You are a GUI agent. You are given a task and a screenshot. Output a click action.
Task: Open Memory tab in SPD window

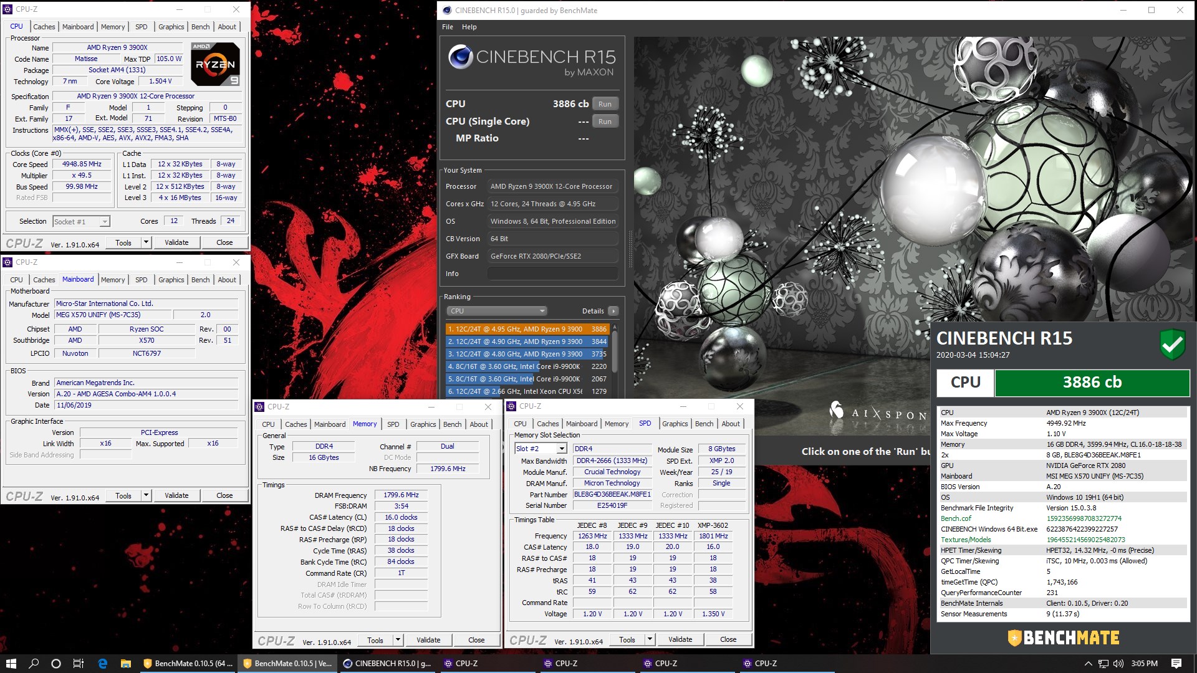click(x=617, y=424)
